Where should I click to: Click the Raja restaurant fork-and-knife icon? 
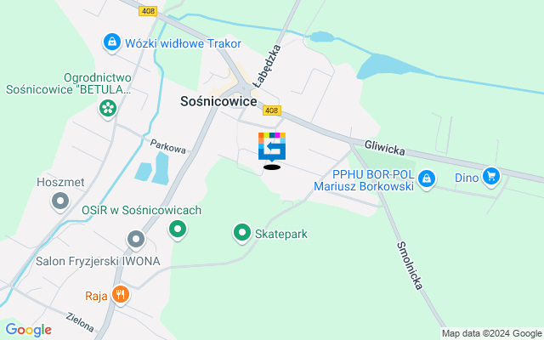point(121,295)
